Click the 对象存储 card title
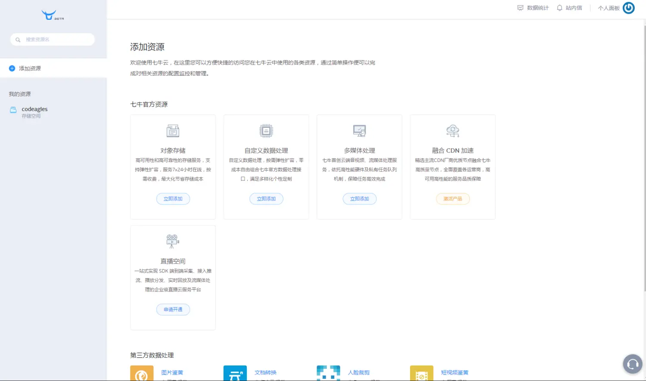The width and height of the screenshot is (646, 381). [x=173, y=151]
